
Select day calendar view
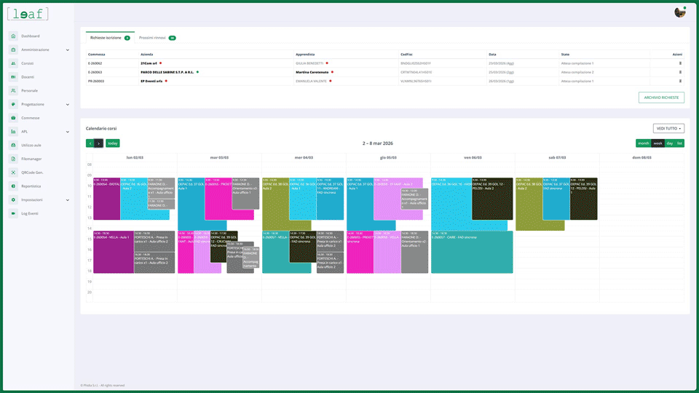(670, 143)
